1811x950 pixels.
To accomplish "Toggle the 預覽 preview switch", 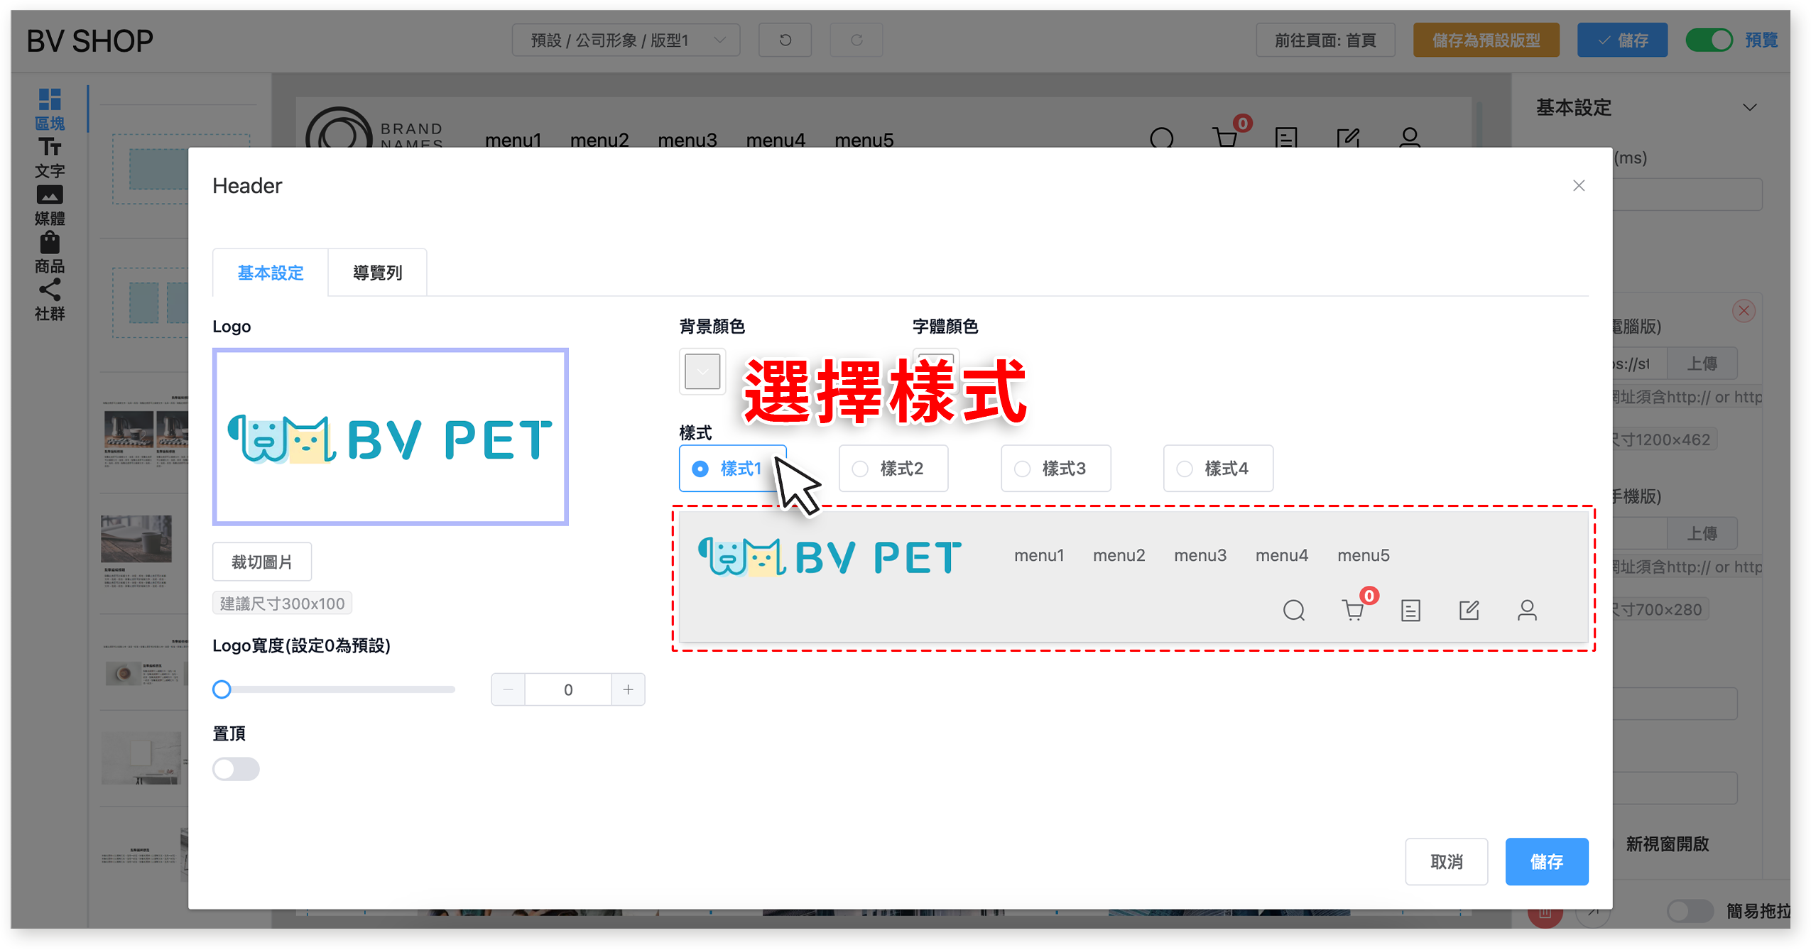I will 1709,40.
